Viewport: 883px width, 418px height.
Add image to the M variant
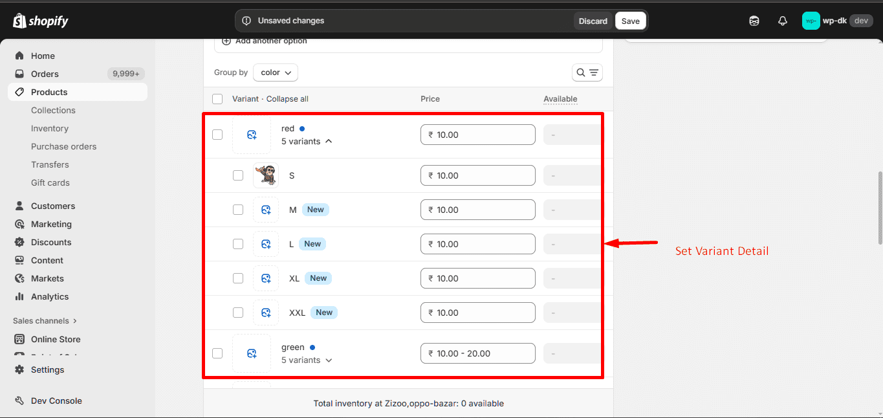click(x=265, y=210)
